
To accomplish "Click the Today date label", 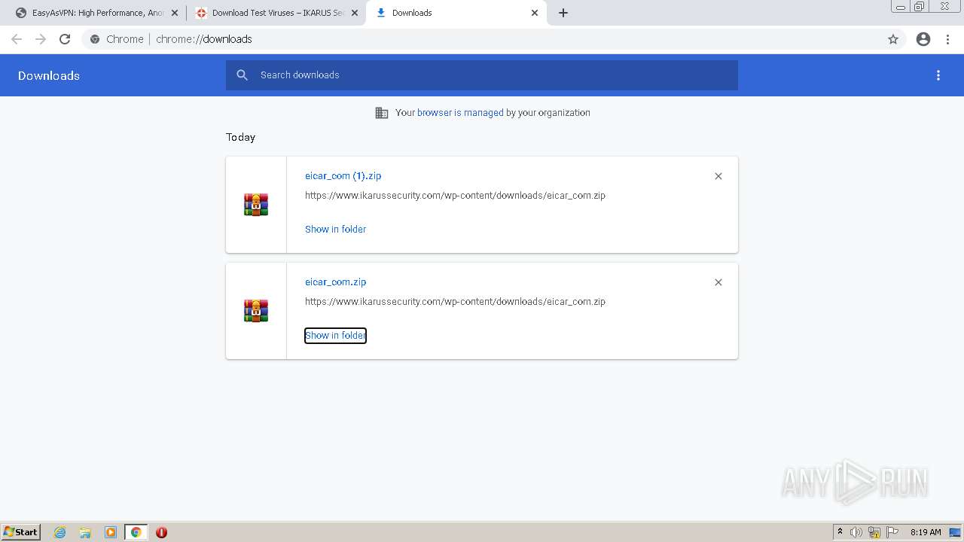I will pyautogui.click(x=241, y=138).
